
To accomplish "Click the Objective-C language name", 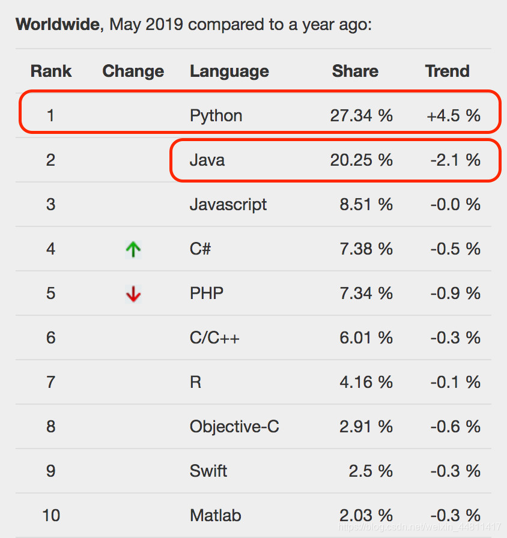I will tap(234, 427).
